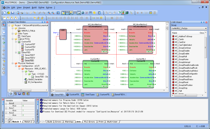The width and height of the screenshot is (210, 129).
Task: Collapse the CustomFB POU node
Action: (x=16, y=42)
